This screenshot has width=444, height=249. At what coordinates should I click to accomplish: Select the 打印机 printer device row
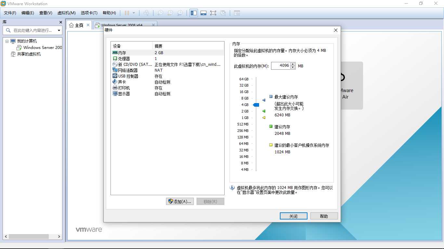pos(167,88)
